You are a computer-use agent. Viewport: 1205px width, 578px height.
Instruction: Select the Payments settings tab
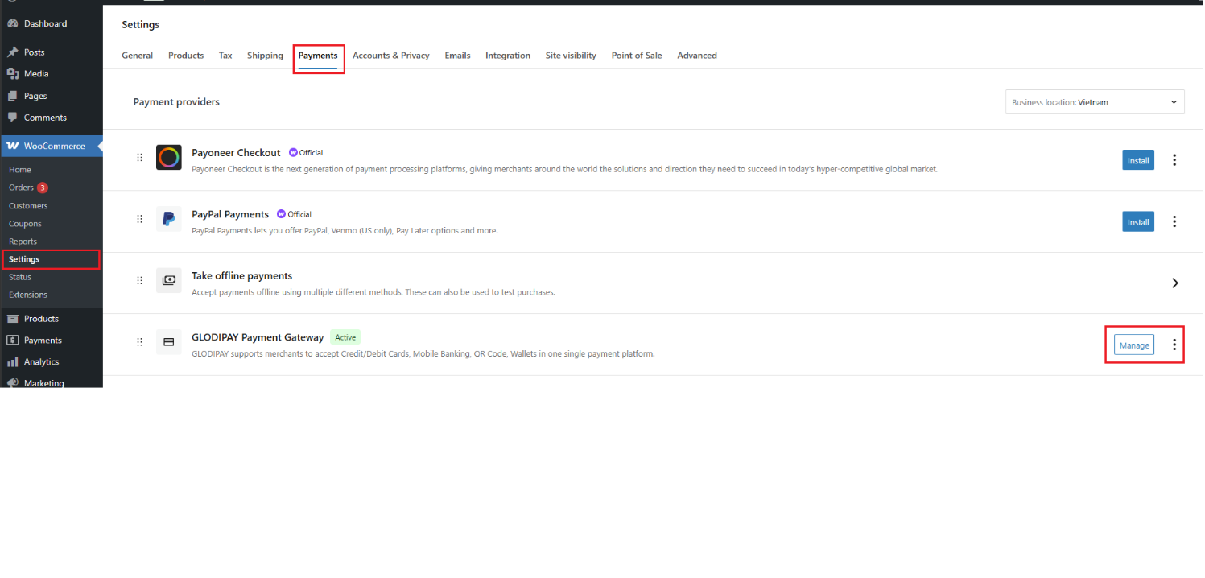tap(318, 56)
